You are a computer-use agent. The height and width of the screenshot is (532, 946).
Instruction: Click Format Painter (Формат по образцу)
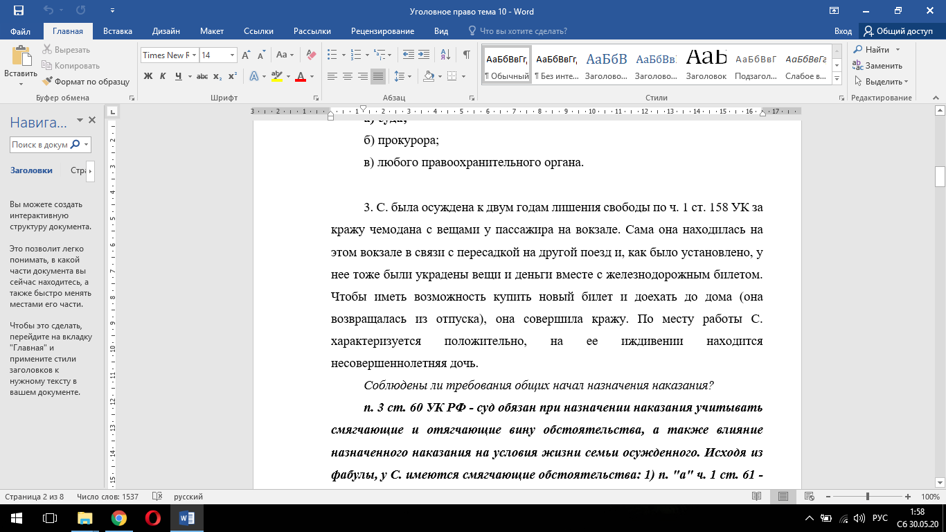86,81
